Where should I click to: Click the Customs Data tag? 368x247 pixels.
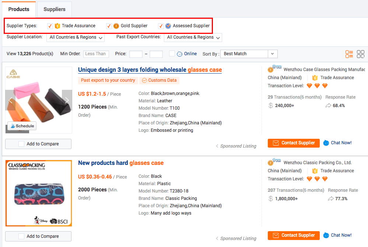[160, 81]
